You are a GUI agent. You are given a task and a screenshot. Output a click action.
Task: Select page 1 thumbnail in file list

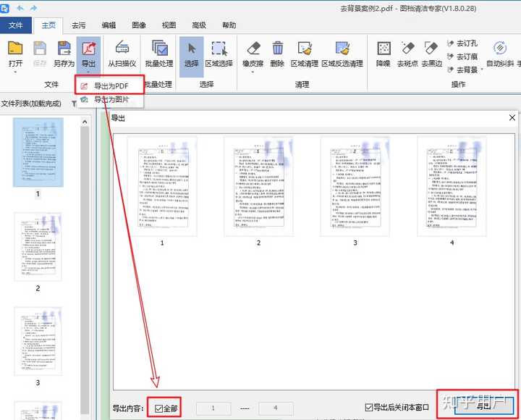click(38, 152)
